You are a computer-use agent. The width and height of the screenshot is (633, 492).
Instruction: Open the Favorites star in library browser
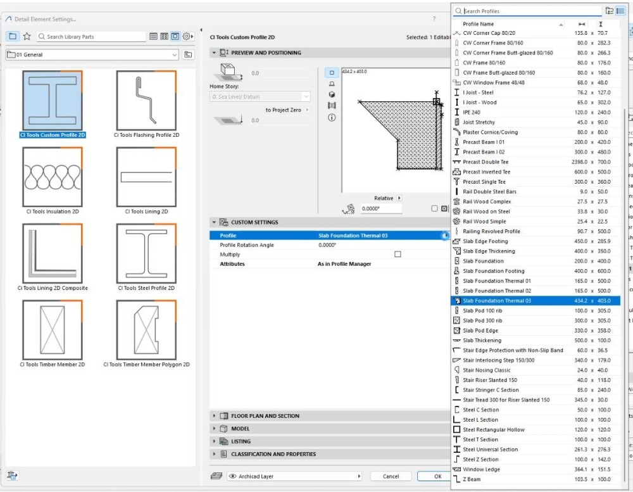coord(27,37)
